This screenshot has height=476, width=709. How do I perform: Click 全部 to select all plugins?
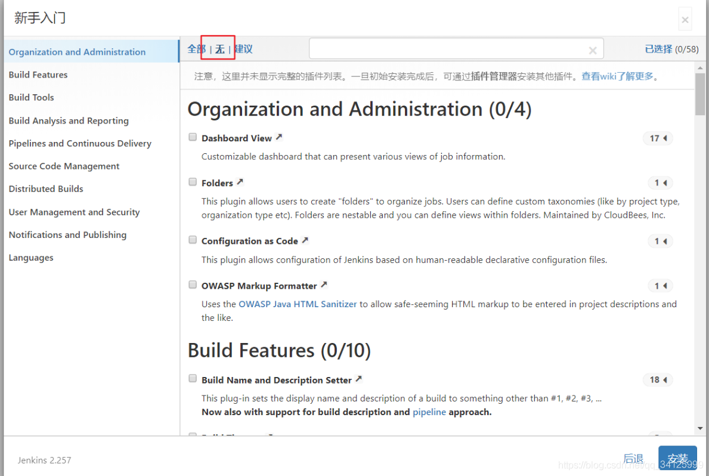coord(197,49)
